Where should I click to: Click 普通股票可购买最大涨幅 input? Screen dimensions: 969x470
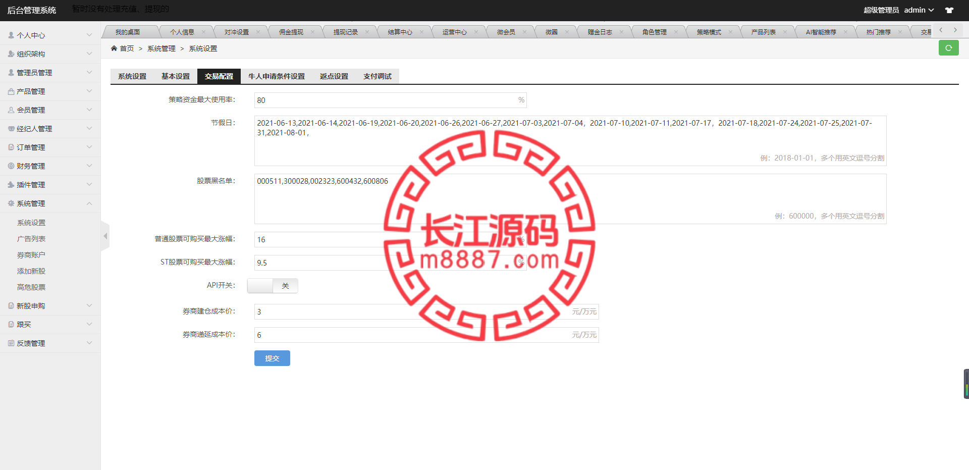pos(390,239)
